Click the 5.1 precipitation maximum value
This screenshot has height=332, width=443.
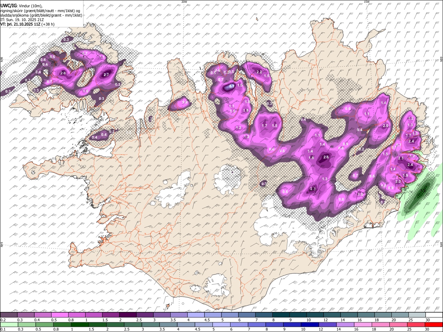click(232, 86)
